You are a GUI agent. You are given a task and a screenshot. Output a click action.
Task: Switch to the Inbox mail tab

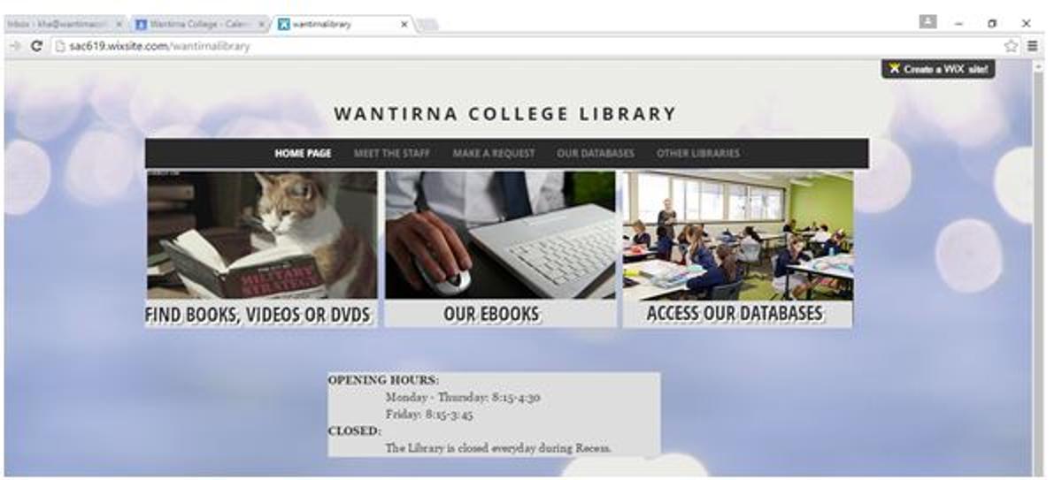point(64,25)
